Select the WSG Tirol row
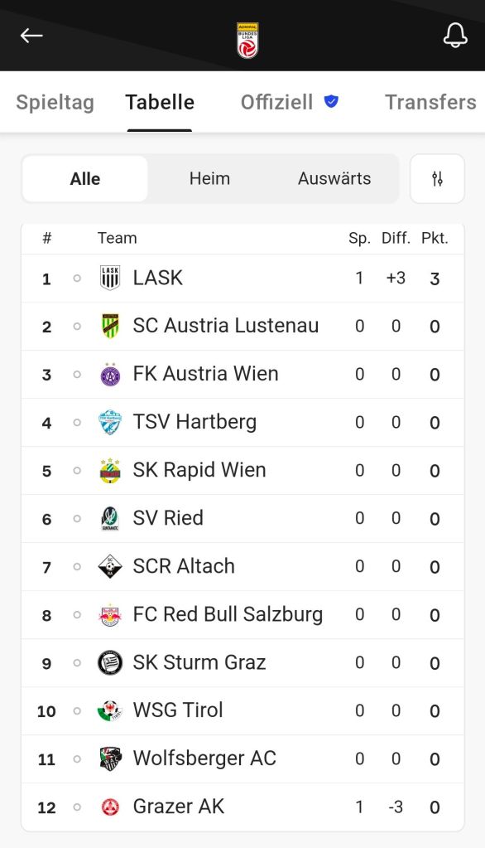This screenshot has height=848, width=485. click(242, 711)
